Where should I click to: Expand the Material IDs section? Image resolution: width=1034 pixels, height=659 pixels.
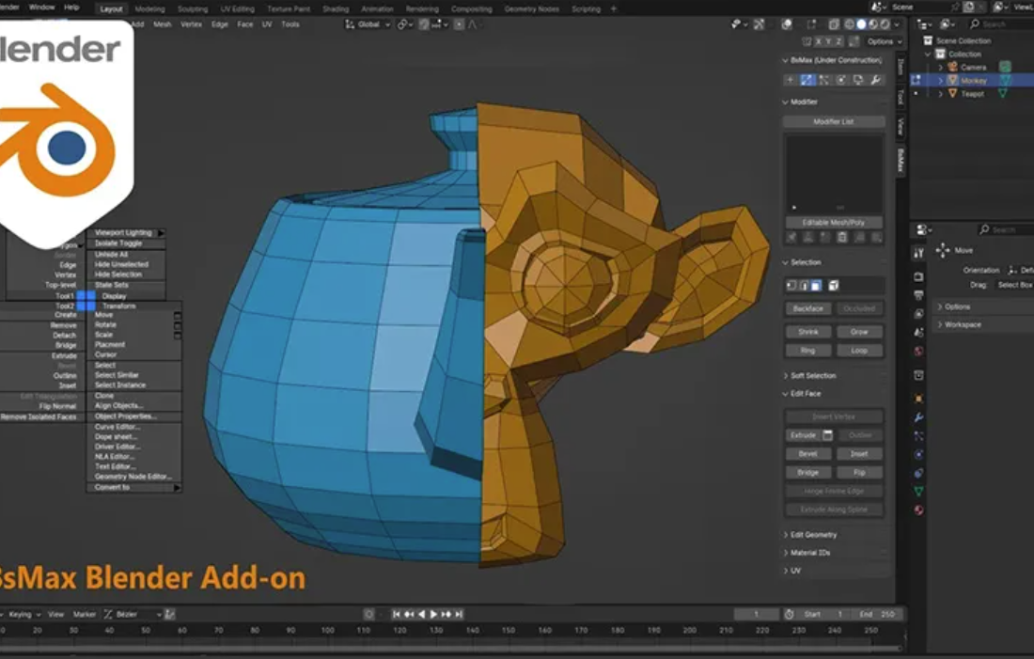786,553
